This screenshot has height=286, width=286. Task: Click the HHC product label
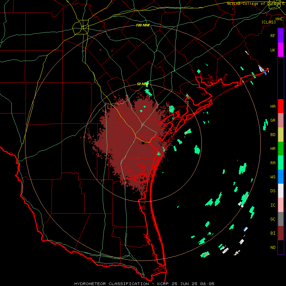click(x=279, y=19)
